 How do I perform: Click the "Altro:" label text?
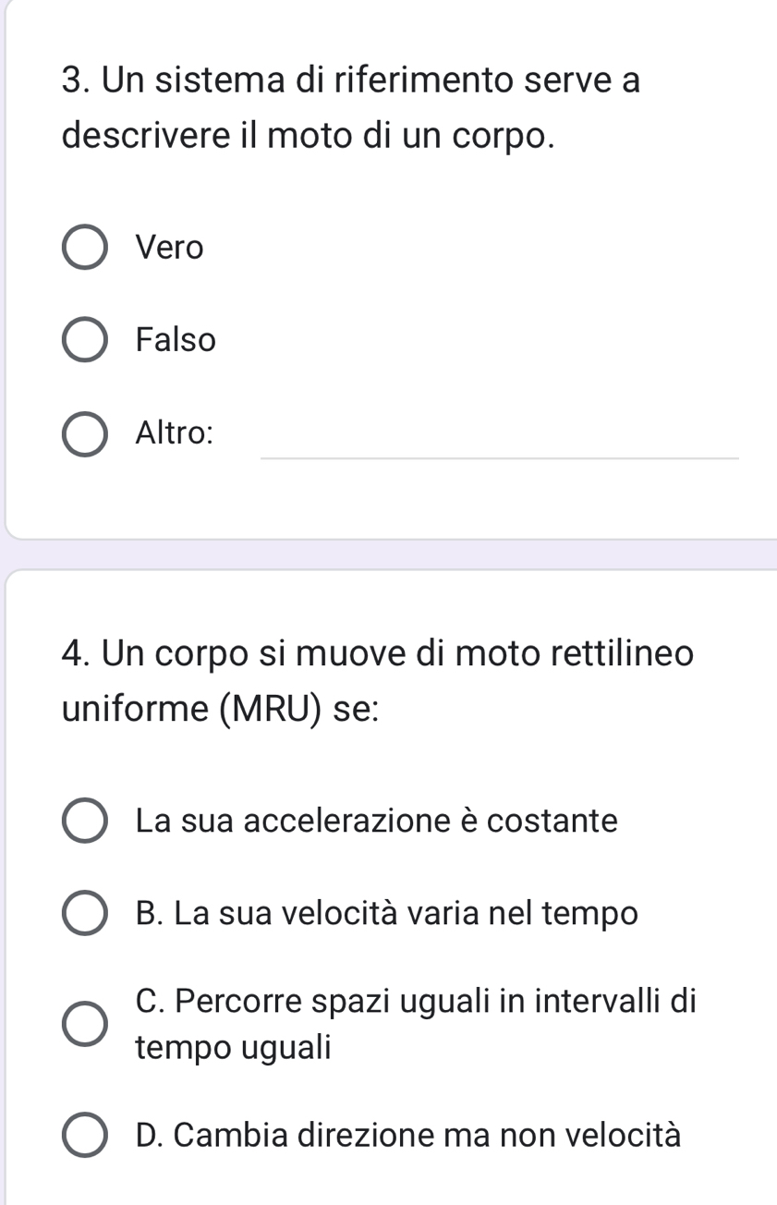[x=175, y=432]
